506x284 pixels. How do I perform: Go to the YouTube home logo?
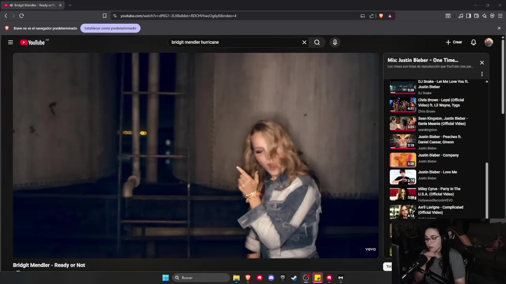33,42
